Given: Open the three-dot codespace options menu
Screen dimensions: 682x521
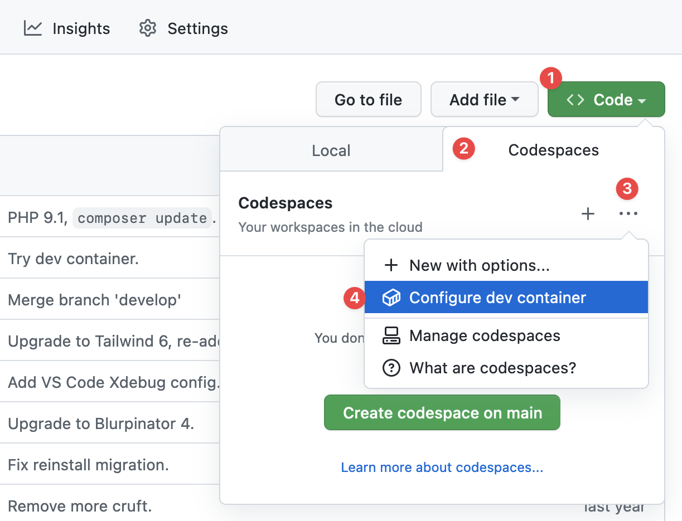Looking at the screenshot, I should tap(628, 214).
